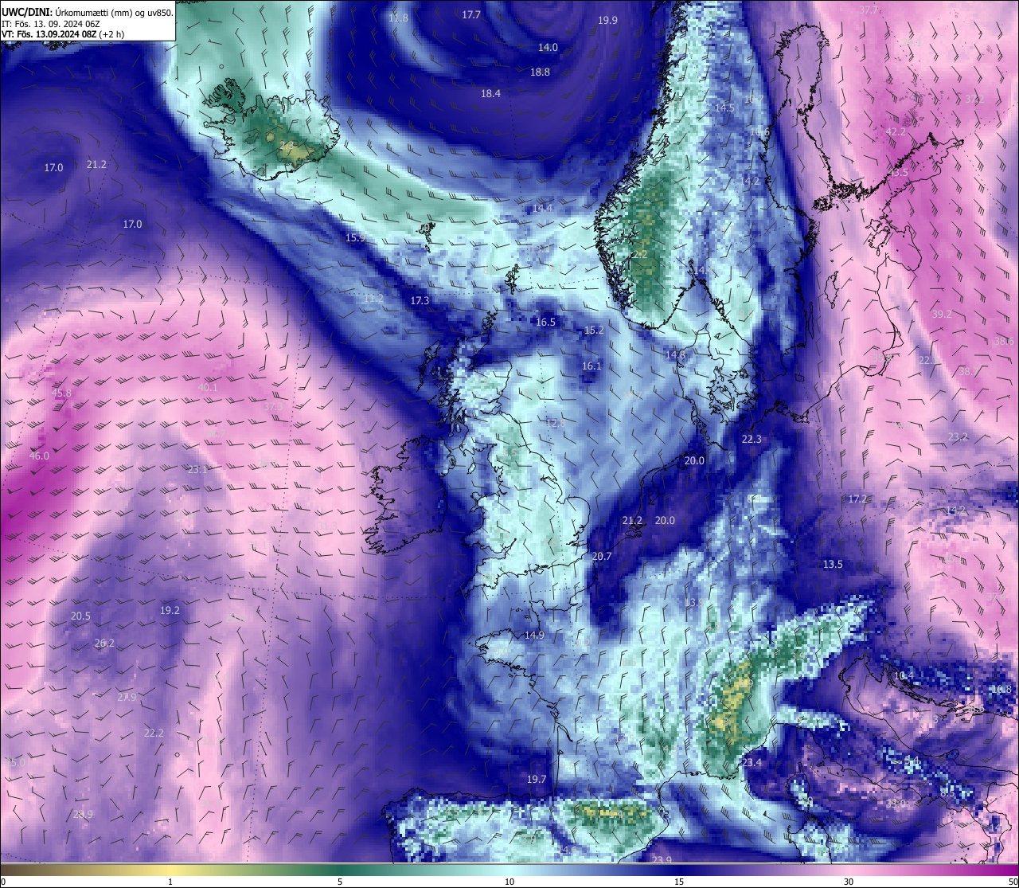Click the 10.4 value over the Balkans
1019x888 pixels.
904,676
